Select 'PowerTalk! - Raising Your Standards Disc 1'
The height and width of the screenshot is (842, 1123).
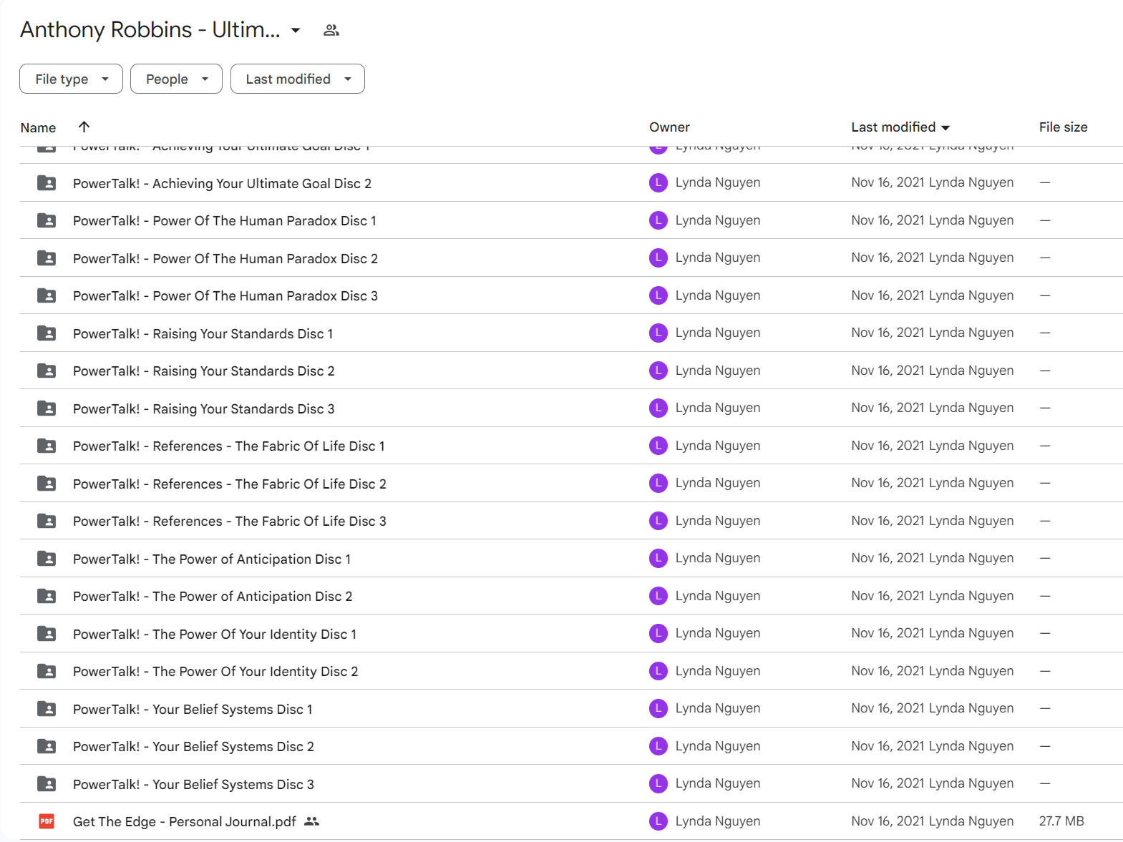pyautogui.click(x=203, y=333)
